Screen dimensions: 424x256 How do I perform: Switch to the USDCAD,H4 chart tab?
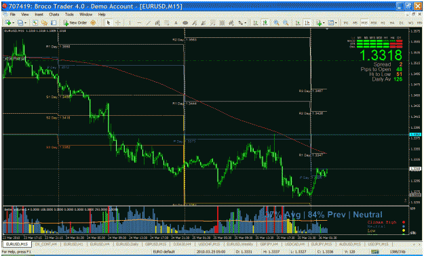(294, 244)
